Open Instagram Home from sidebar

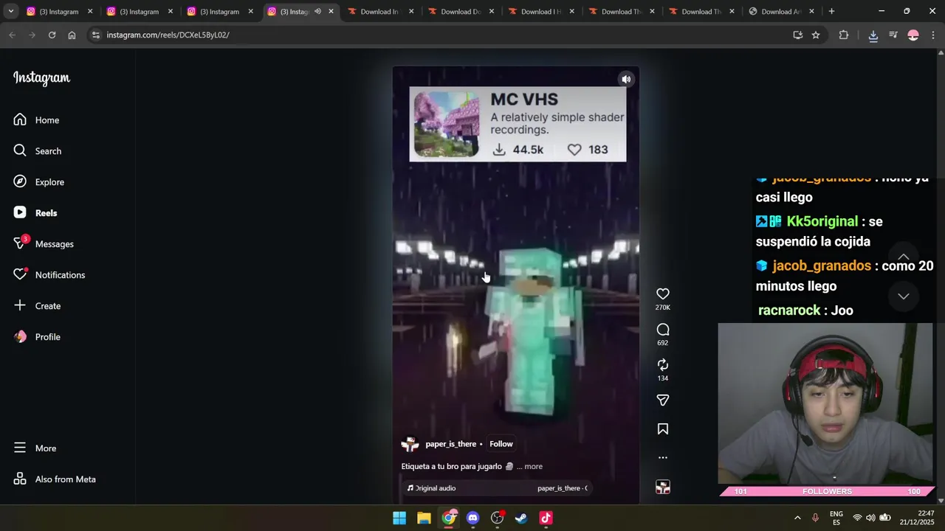pos(37,120)
